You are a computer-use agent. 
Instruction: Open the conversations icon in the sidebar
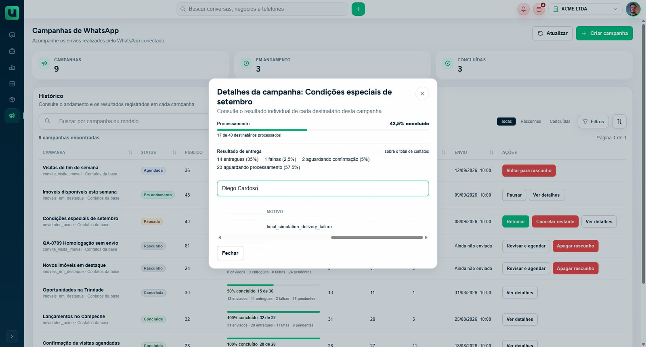pyautogui.click(x=12, y=35)
